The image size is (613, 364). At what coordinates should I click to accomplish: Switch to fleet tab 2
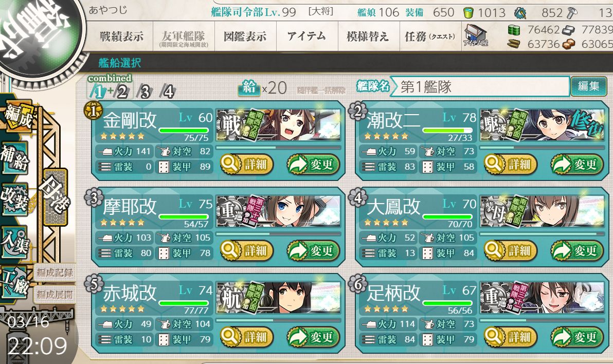click(x=122, y=92)
